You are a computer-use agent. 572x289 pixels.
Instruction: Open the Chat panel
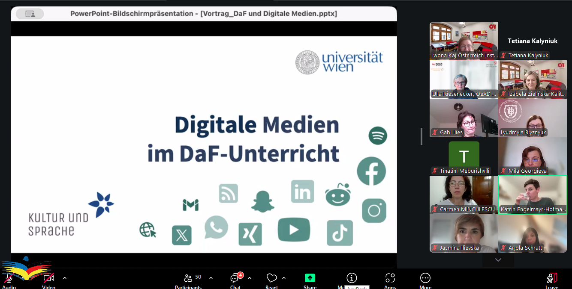pyautogui.click(x=235, y=280)
